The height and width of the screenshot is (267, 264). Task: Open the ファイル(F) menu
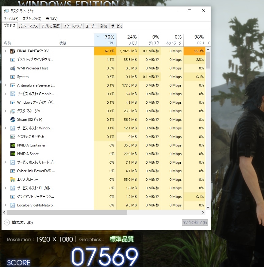11,18
